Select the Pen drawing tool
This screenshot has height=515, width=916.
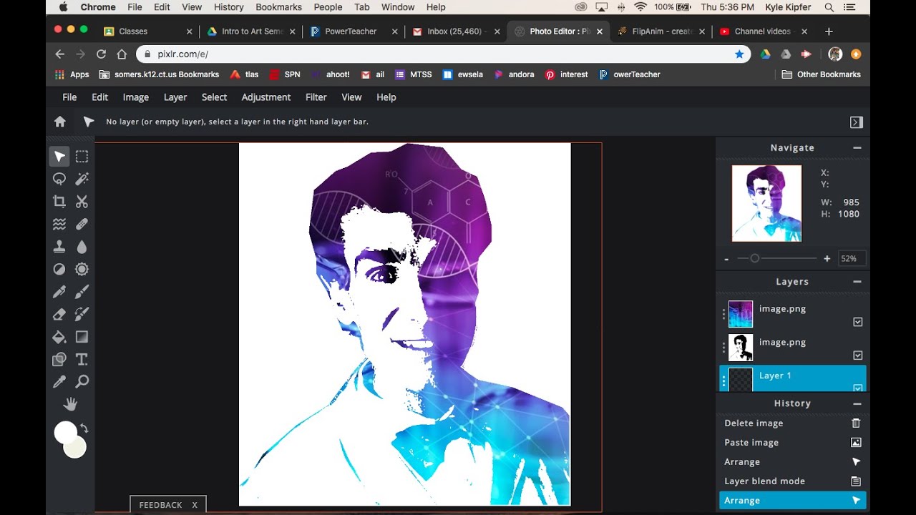[59, 292]
